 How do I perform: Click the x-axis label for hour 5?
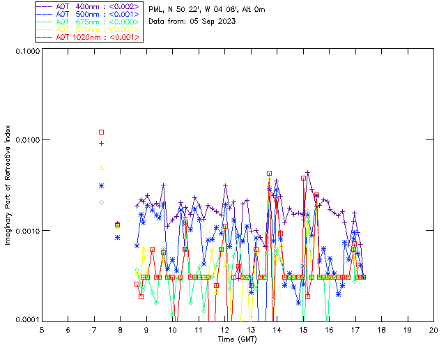click(42, 330)
